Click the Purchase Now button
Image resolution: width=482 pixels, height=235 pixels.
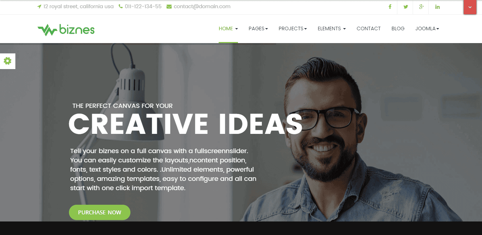(100, 212)
